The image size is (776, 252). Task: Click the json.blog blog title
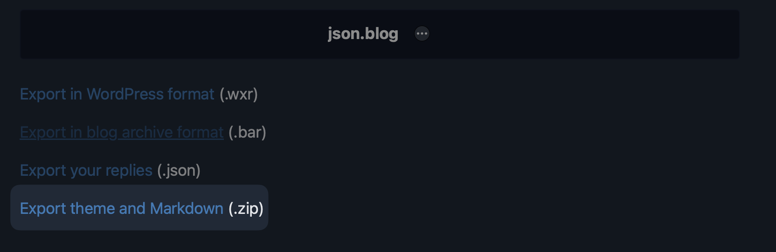tap(363, 34)
